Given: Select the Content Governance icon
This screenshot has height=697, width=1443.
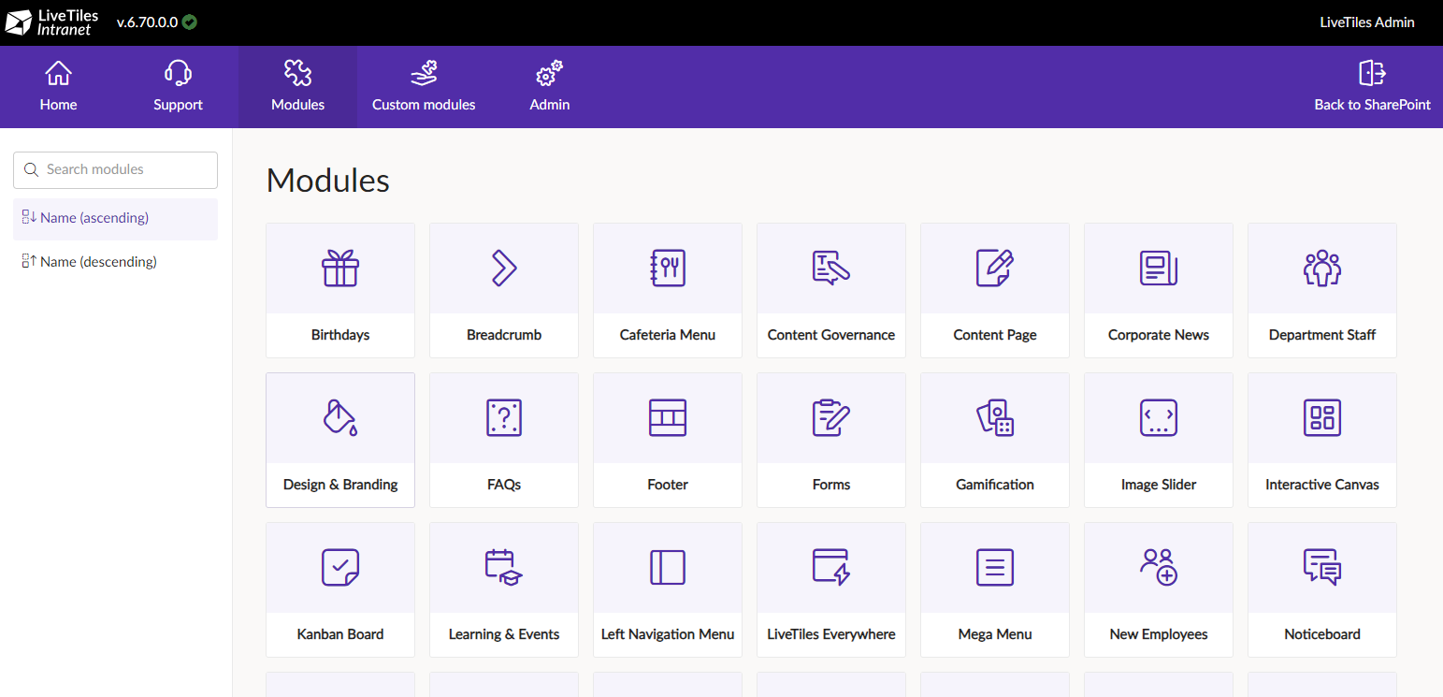Looking at the screenshot, I should coord(831,269).
